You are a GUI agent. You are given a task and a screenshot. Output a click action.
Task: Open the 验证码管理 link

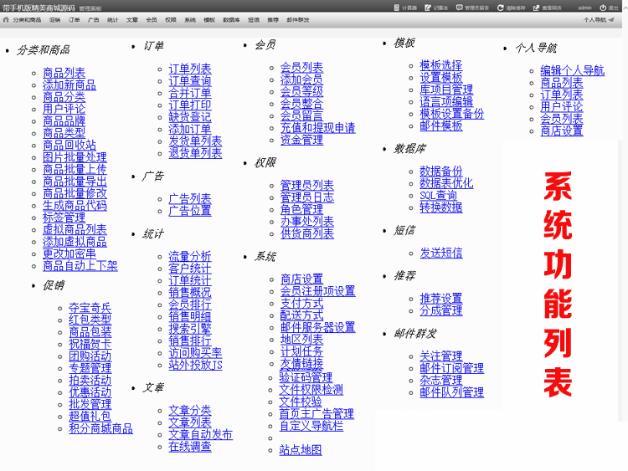coord(306,377)
